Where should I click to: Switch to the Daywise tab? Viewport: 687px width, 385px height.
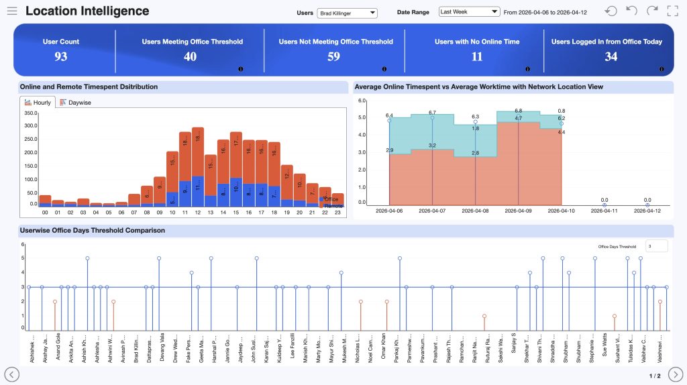pos(75,103)
